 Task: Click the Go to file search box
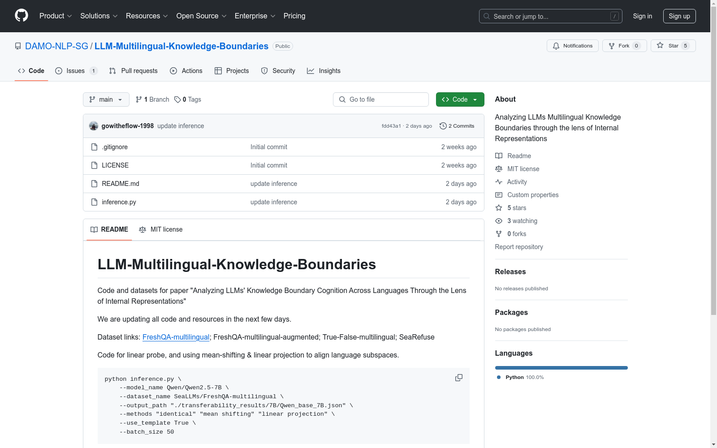[x=381, y=99]
